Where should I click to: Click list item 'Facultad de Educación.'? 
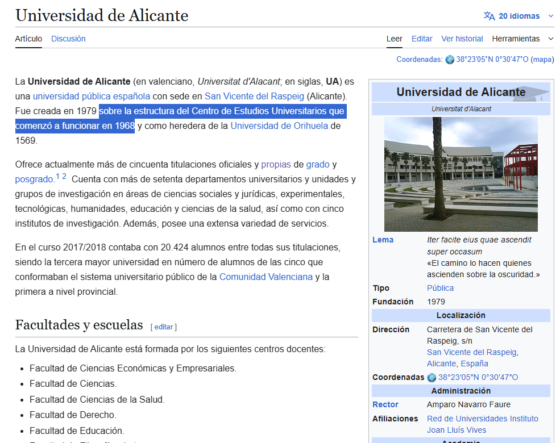coord(77,431)
